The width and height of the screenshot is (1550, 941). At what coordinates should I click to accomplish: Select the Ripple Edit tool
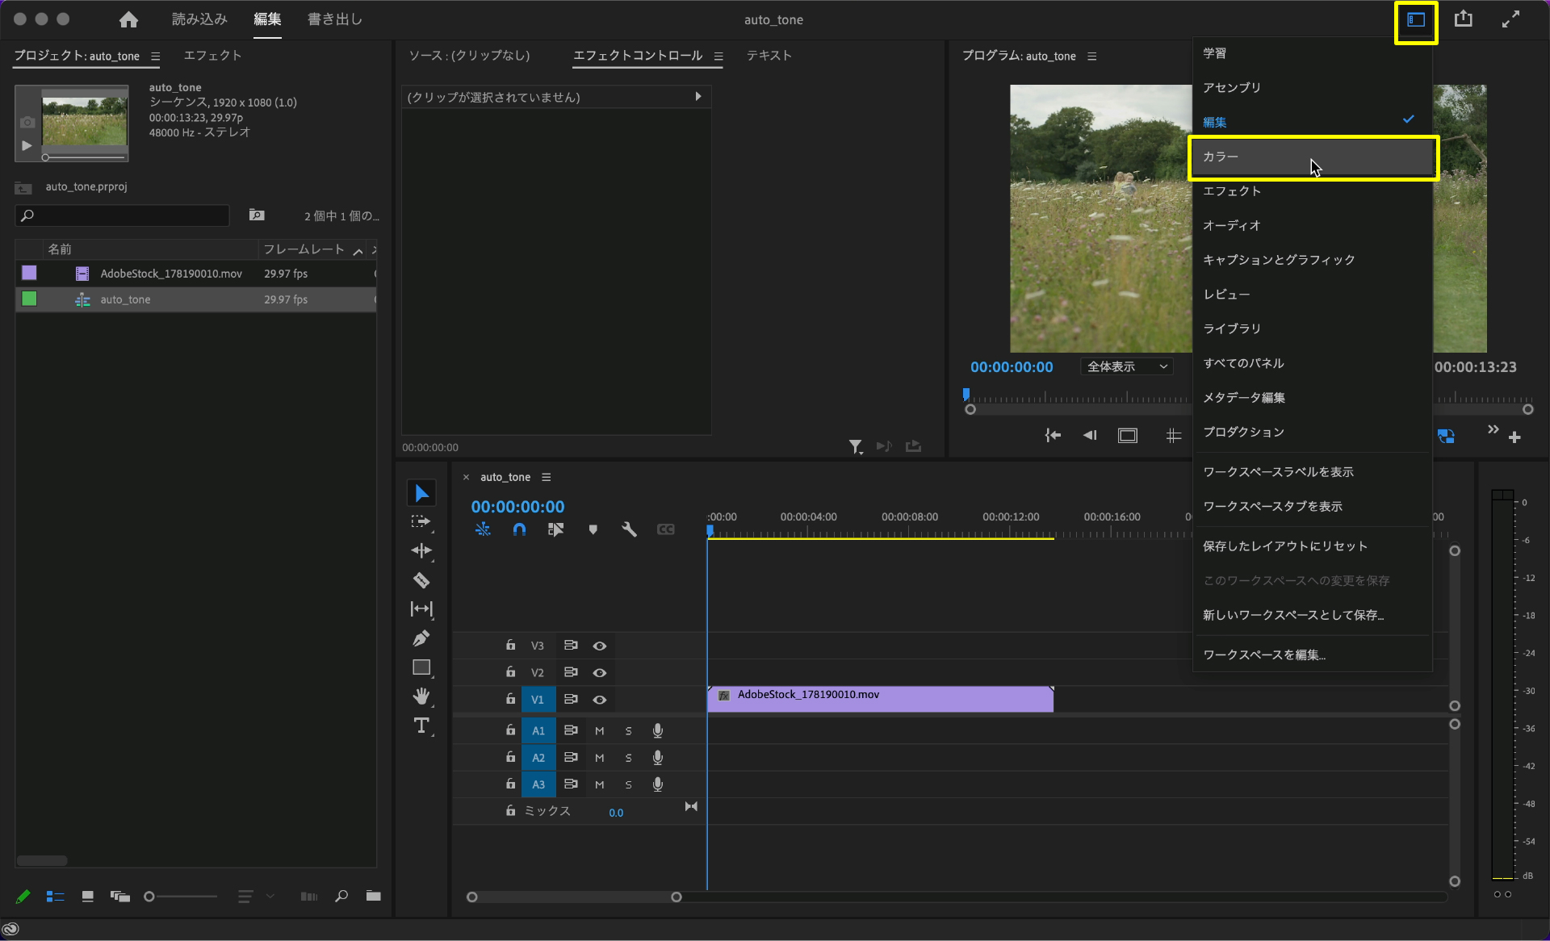[x=421, y=550]
